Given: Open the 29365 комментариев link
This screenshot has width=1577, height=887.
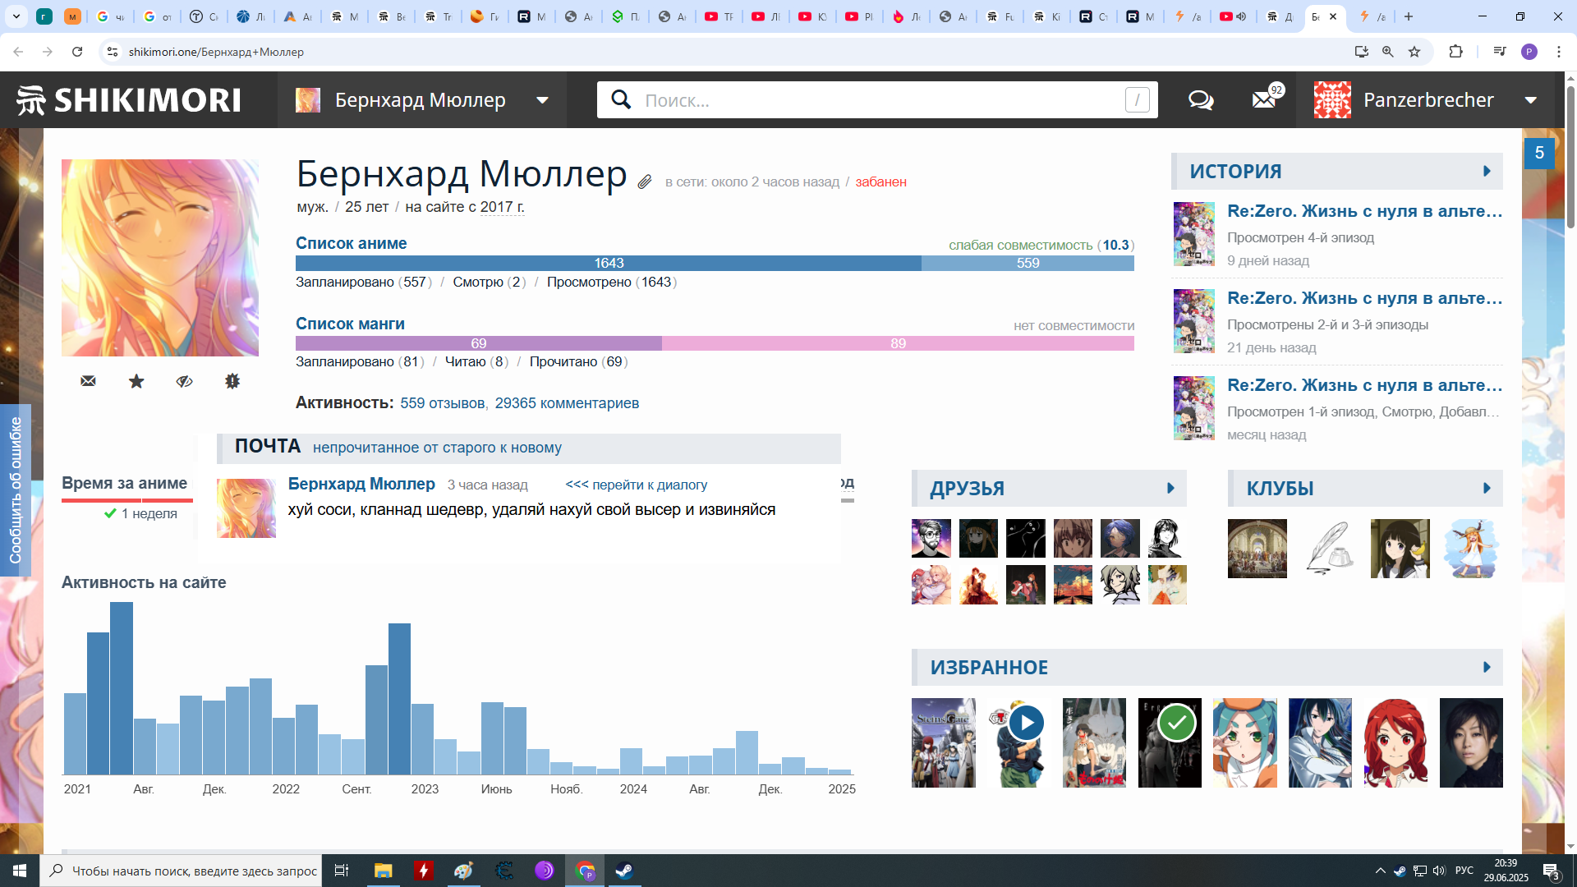Looking at the screenshot, I should (567, 403).
